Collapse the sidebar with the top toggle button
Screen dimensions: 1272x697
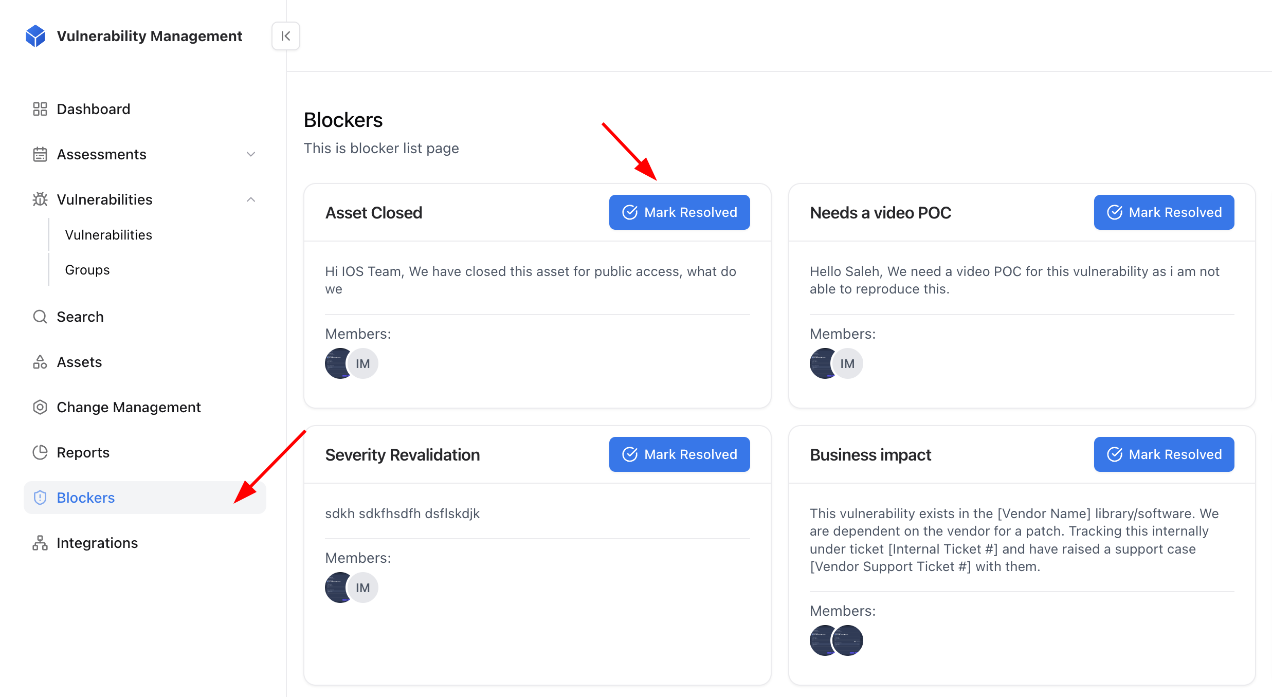[286, 36]
